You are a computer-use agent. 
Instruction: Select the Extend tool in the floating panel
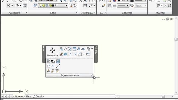point(75,54)
